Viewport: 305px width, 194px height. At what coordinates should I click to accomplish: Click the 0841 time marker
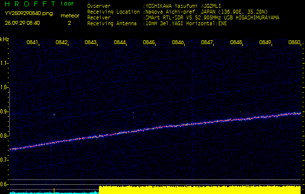tap(32, 43)
